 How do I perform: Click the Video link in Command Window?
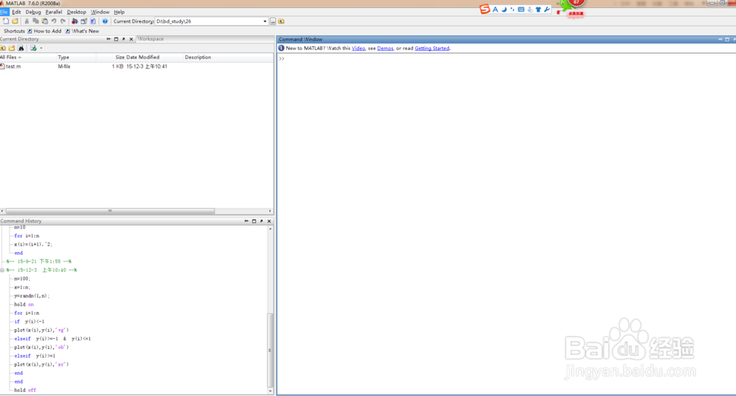click(x=358, y=48)
